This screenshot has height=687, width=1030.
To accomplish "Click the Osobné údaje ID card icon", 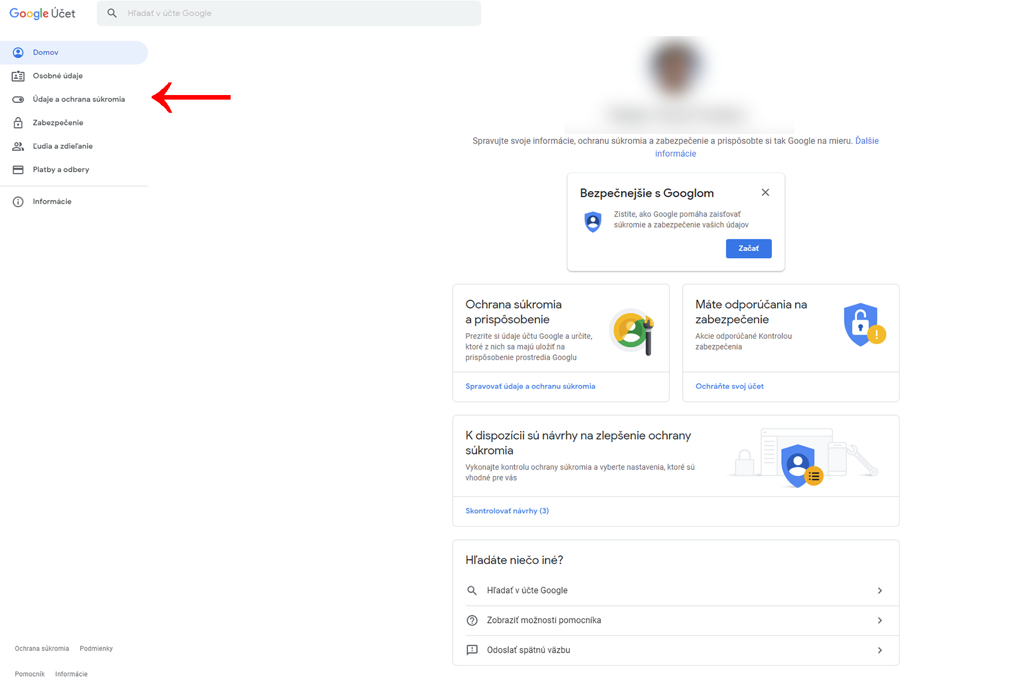I will click(x=18, y=76).
